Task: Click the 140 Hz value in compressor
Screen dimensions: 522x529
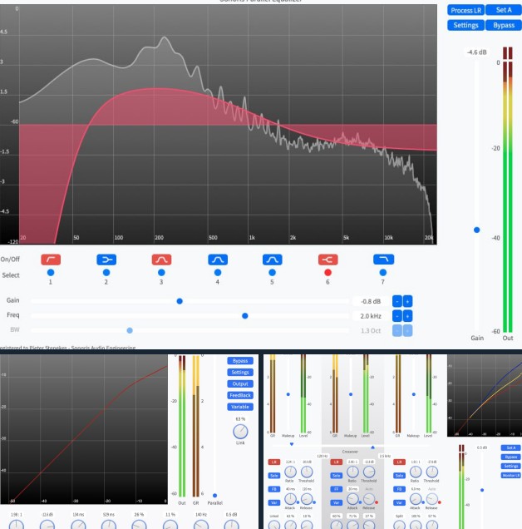Action: pos(200,515)
